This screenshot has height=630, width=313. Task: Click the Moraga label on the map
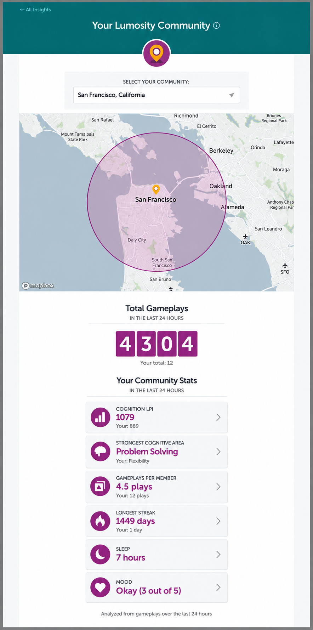click(x=281, y=170)
